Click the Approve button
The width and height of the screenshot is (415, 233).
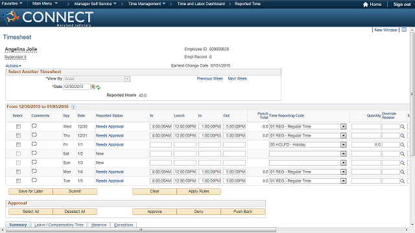click(154, 212)
